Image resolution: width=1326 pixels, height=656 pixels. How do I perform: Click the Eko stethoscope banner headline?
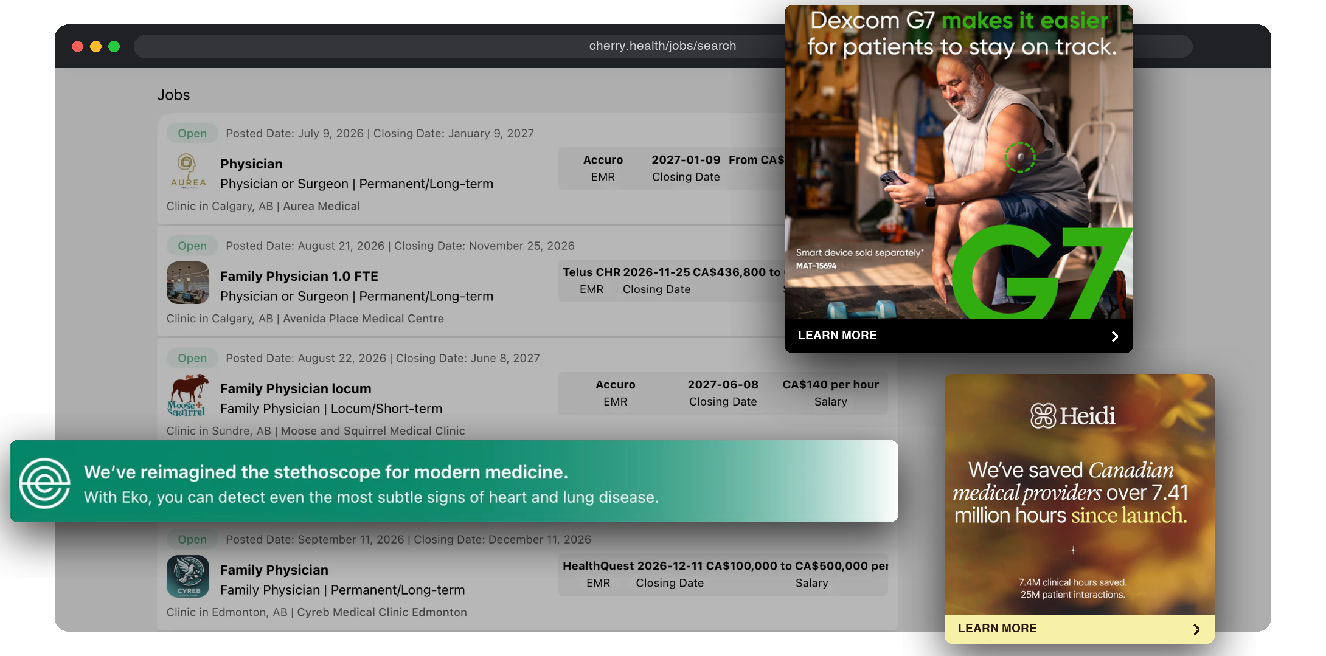326,472
